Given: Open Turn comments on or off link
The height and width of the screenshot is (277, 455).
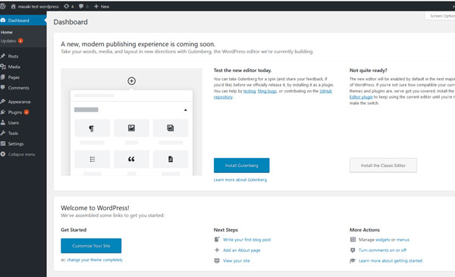Looking at the screenshot, I should (382, 250).
